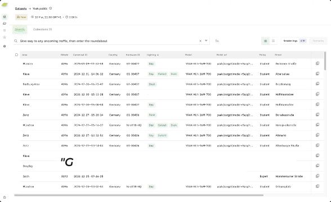Click the Canonical ID column header
331x202 pixels.
(80, 55)
